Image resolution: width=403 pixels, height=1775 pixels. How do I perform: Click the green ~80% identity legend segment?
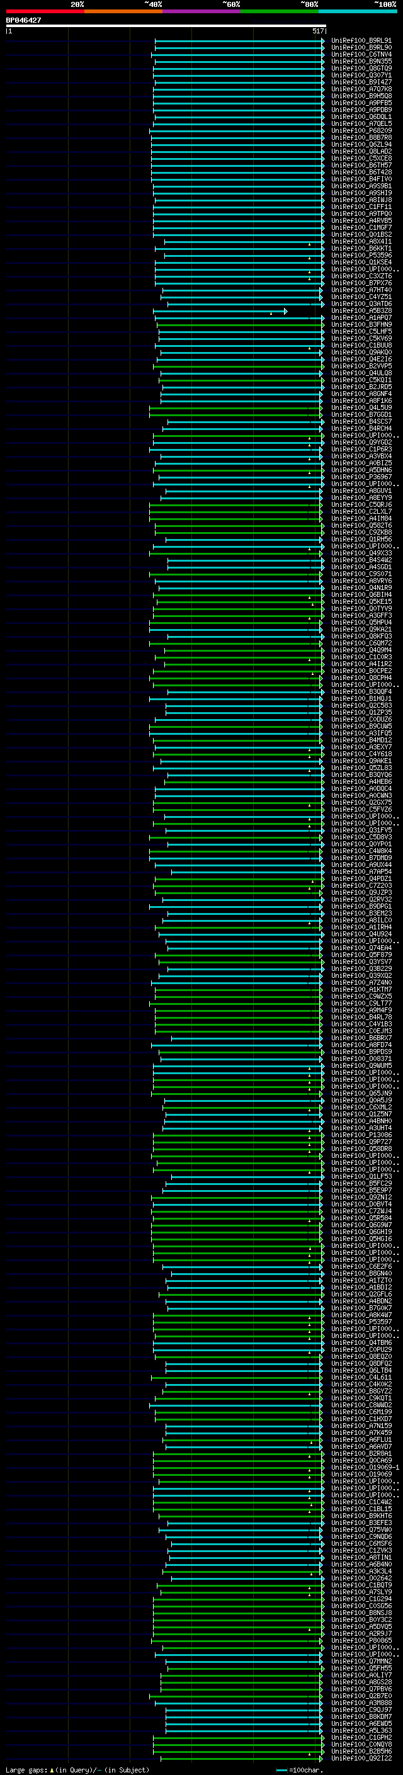(280, 11)
